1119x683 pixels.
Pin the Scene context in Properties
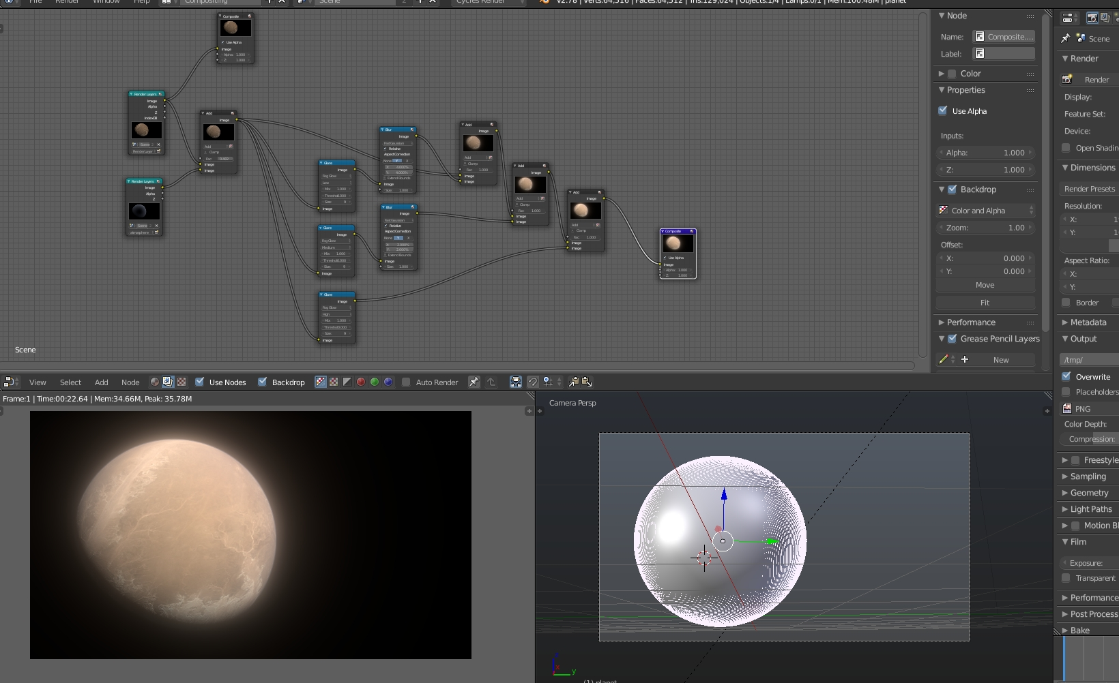1066,38
